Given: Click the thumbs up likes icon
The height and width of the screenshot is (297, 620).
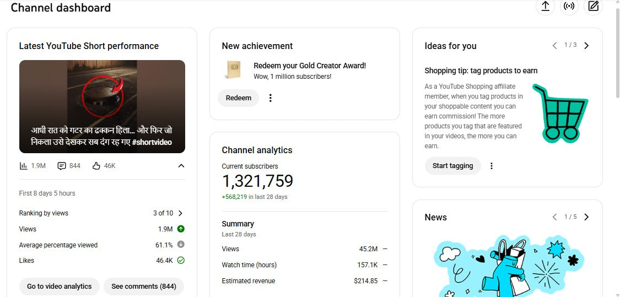Looking at the screenshot, I should click(x=96, y=166).
